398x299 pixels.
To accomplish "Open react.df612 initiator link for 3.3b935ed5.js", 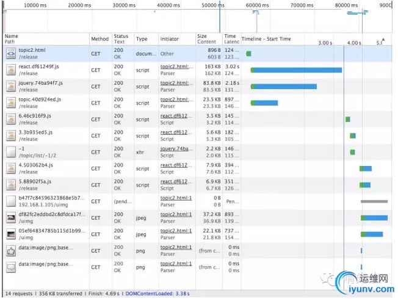I will coord(176,132).
